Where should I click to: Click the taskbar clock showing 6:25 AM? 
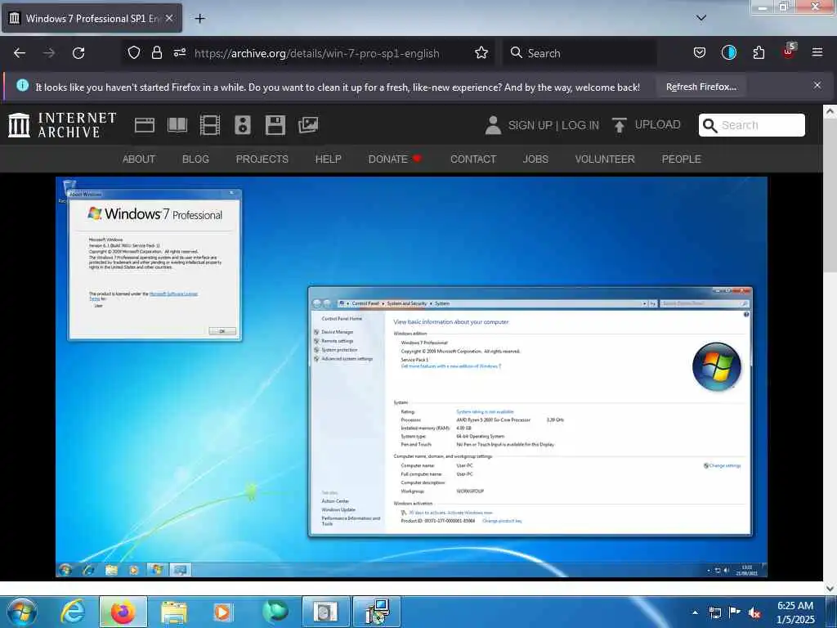(x=795, y=612)
